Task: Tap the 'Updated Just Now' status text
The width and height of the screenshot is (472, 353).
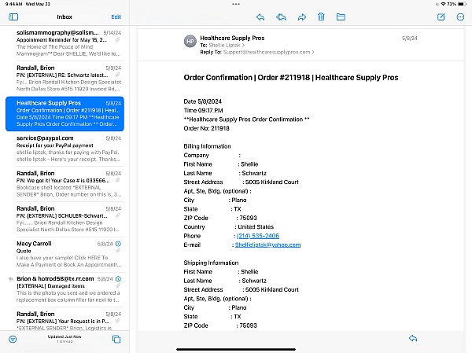Action: pos(65,336)
